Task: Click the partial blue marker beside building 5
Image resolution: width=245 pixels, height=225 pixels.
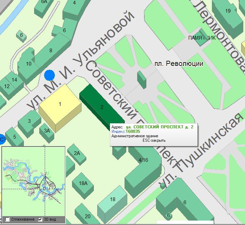Action: tap(2, 139)
